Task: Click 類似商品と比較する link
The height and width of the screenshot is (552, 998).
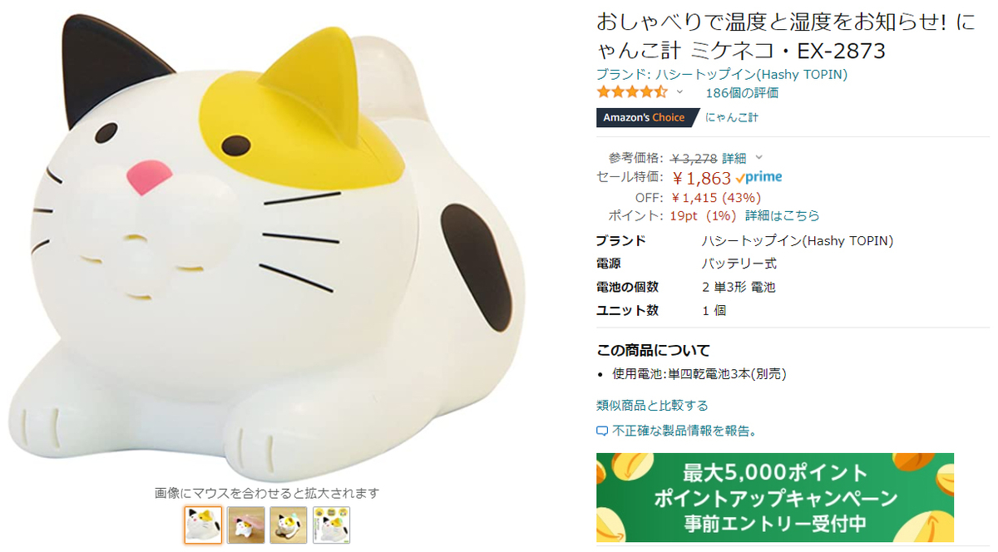Action: point(652,406)
